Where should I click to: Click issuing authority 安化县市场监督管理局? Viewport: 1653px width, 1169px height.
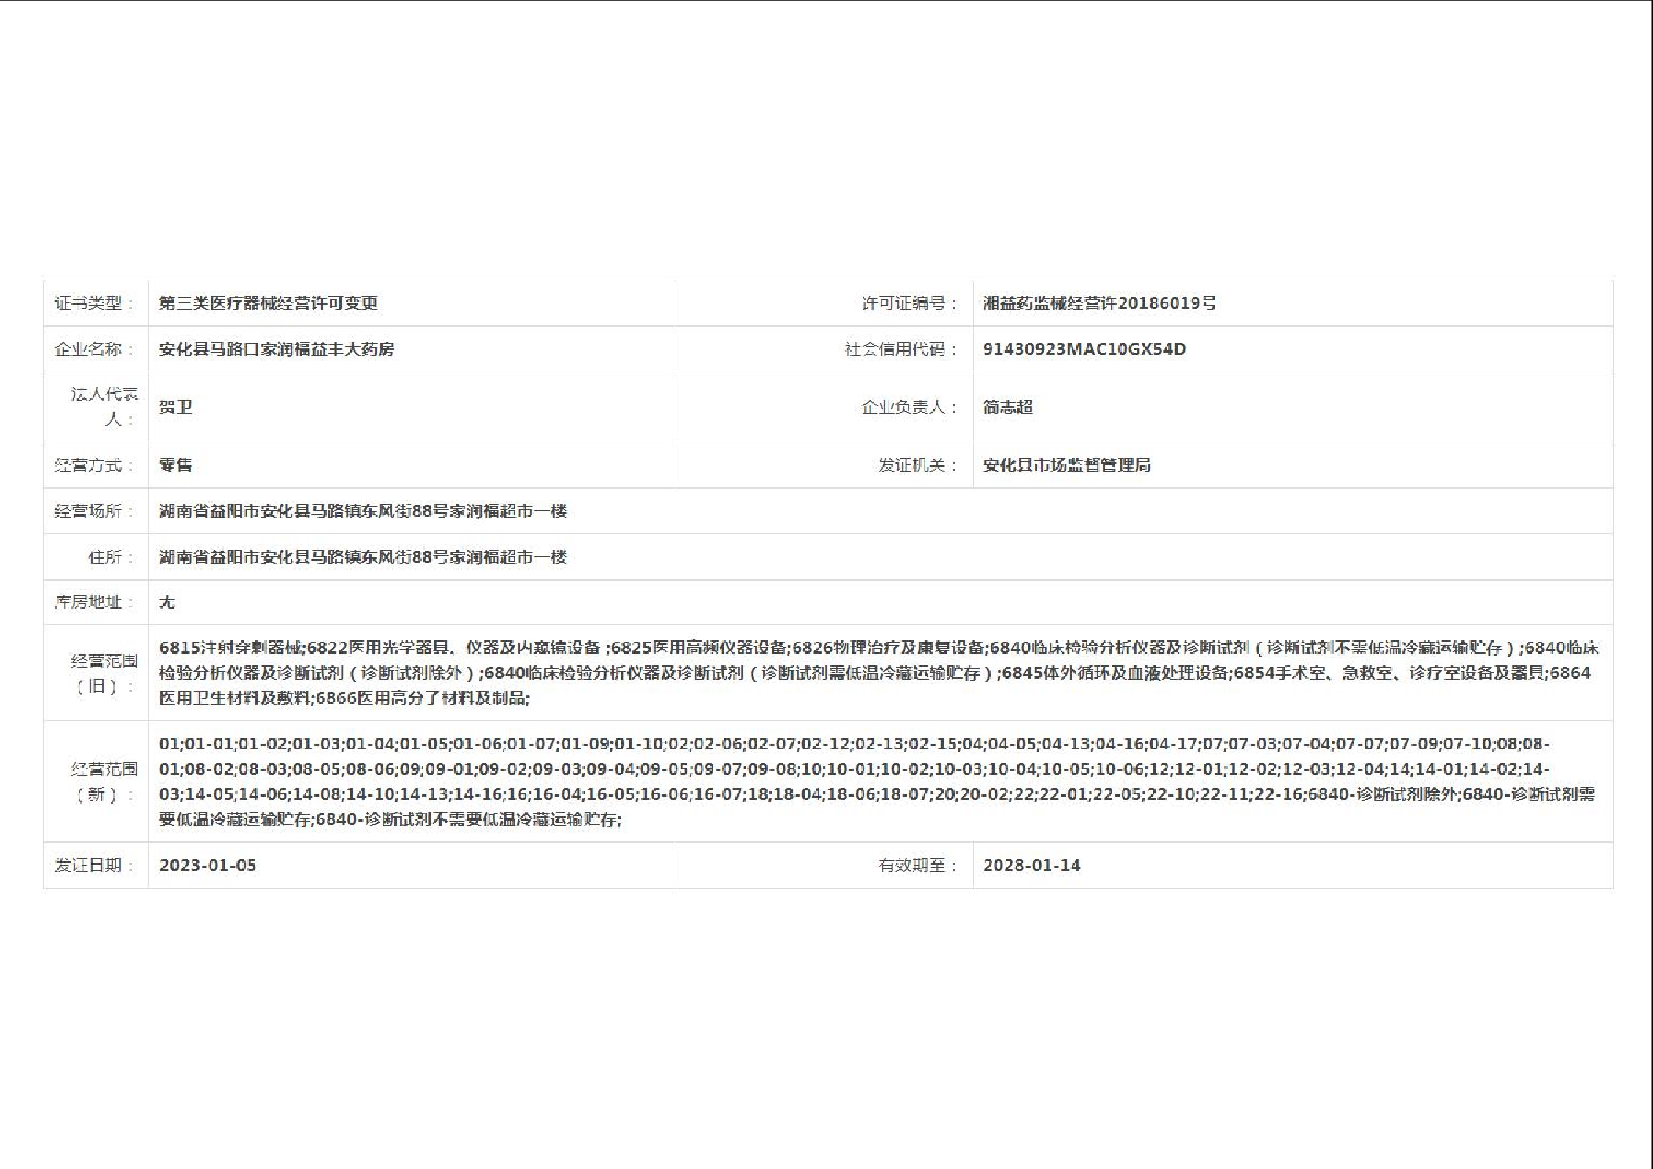click(1066, 465)
